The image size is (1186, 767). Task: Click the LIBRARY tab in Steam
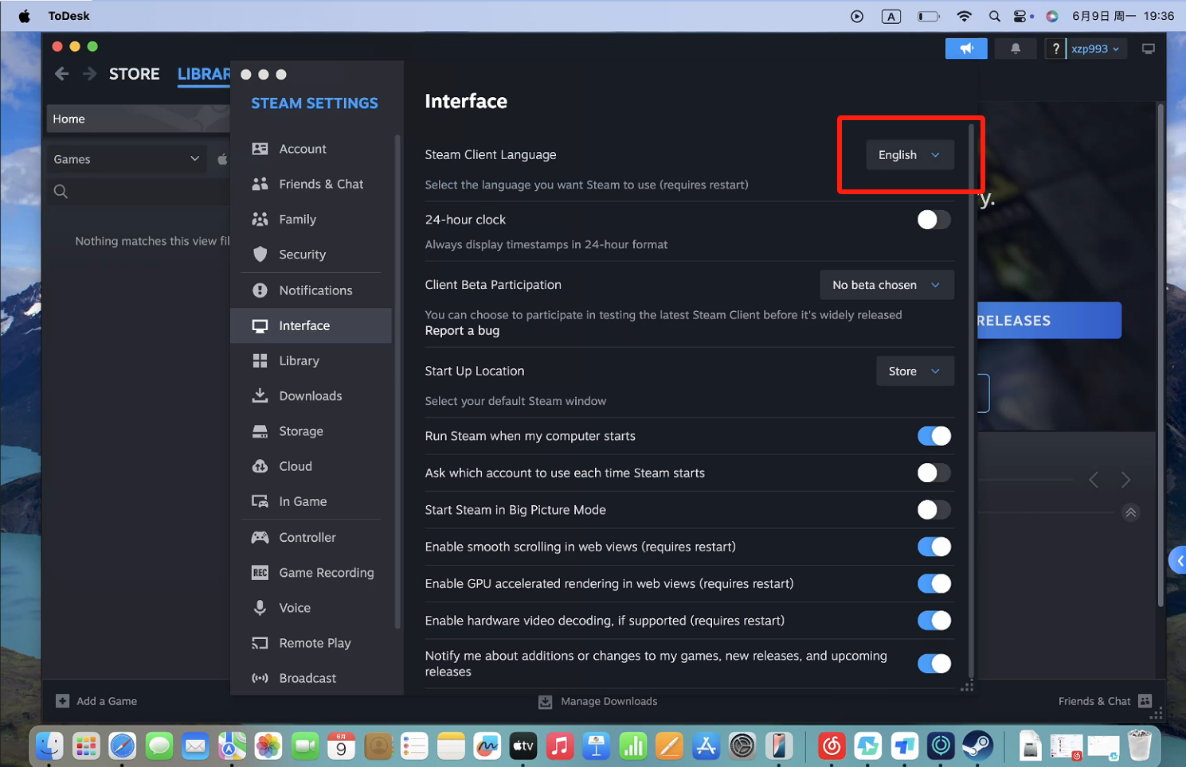point(204,74)
